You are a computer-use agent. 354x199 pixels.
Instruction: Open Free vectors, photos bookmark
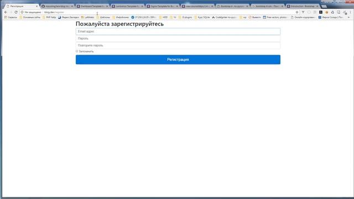(x=276, y=17)
